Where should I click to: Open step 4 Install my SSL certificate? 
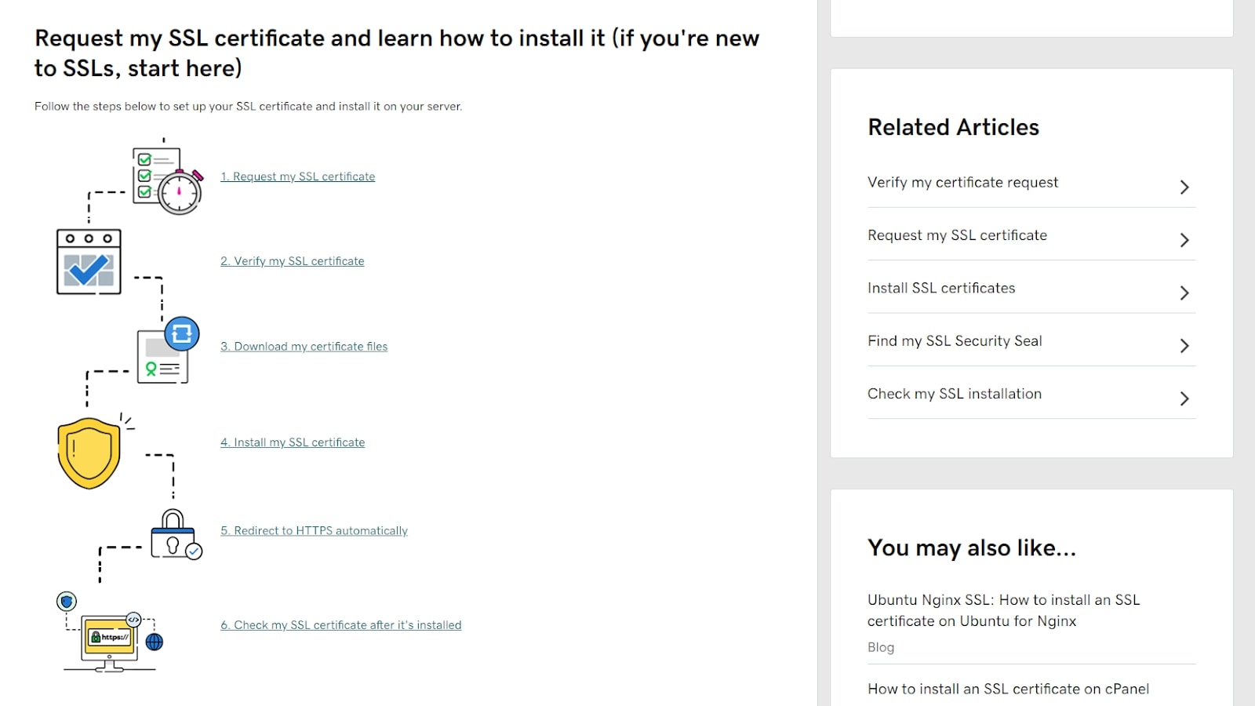pyautogui.click(x=293, y=442)
